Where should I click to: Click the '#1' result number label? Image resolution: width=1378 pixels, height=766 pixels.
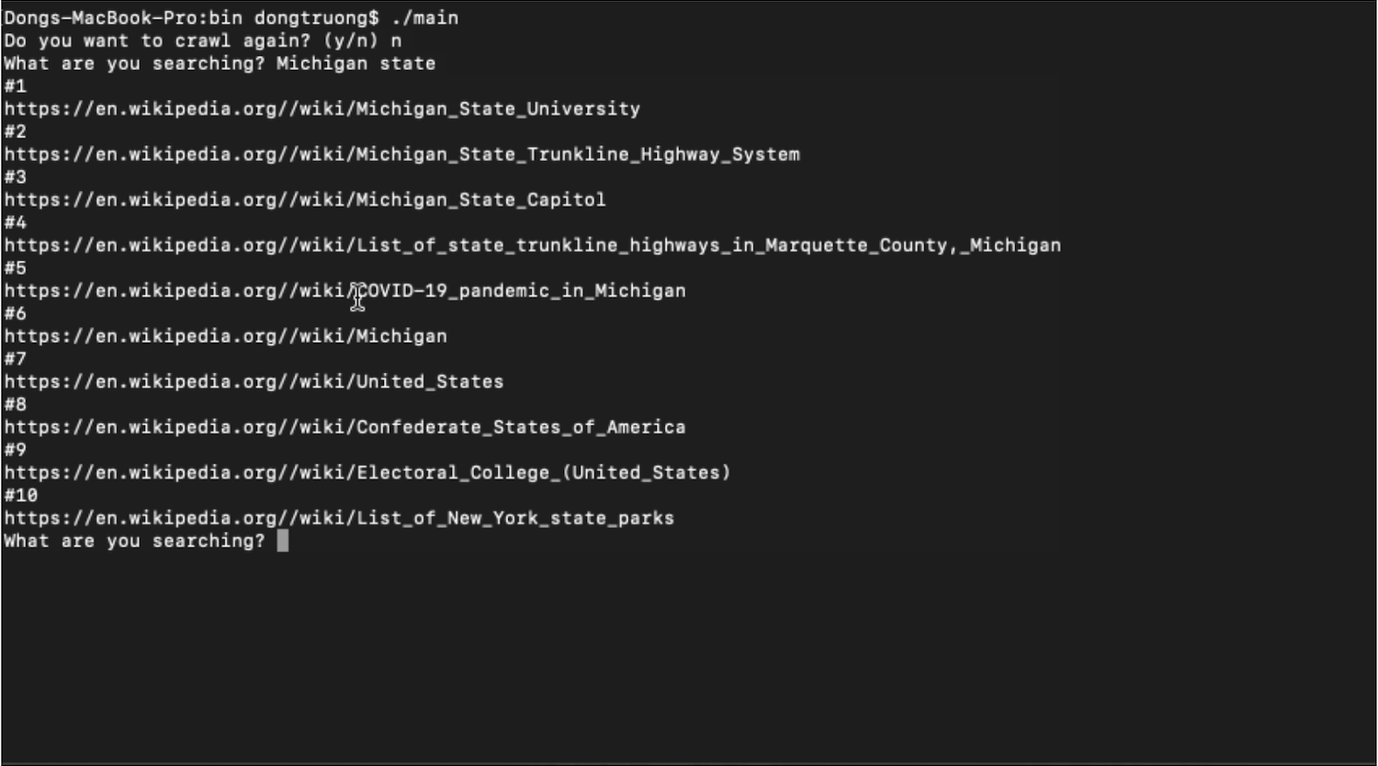pos(16,86)
